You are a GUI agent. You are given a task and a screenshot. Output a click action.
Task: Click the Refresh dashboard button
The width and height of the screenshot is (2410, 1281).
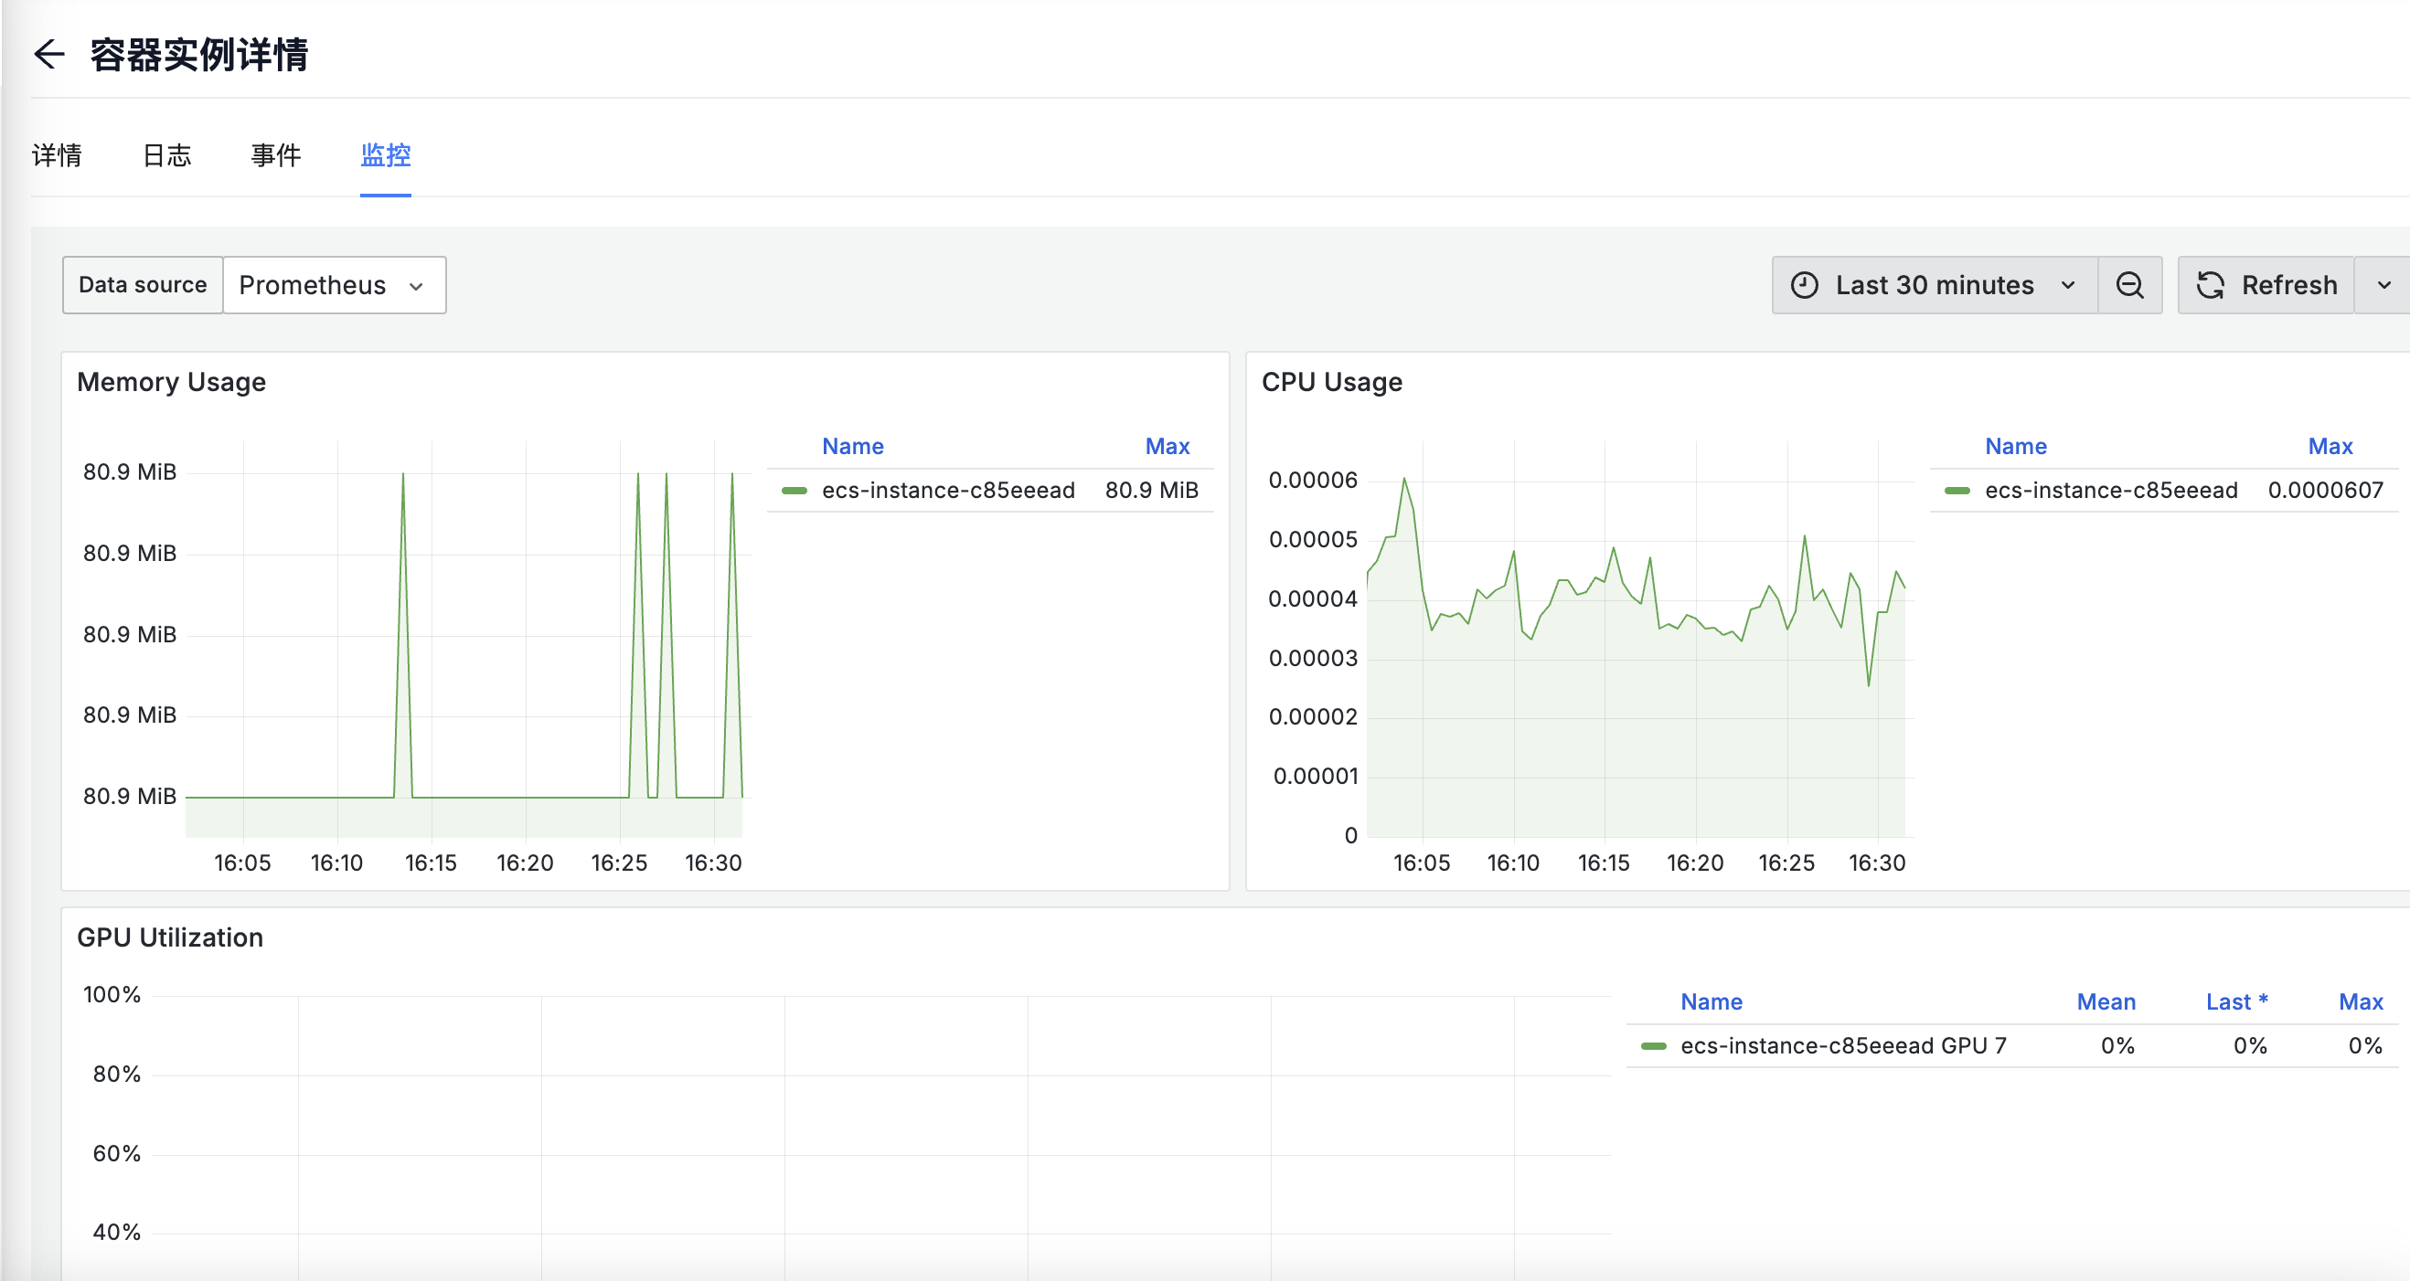2266,285
